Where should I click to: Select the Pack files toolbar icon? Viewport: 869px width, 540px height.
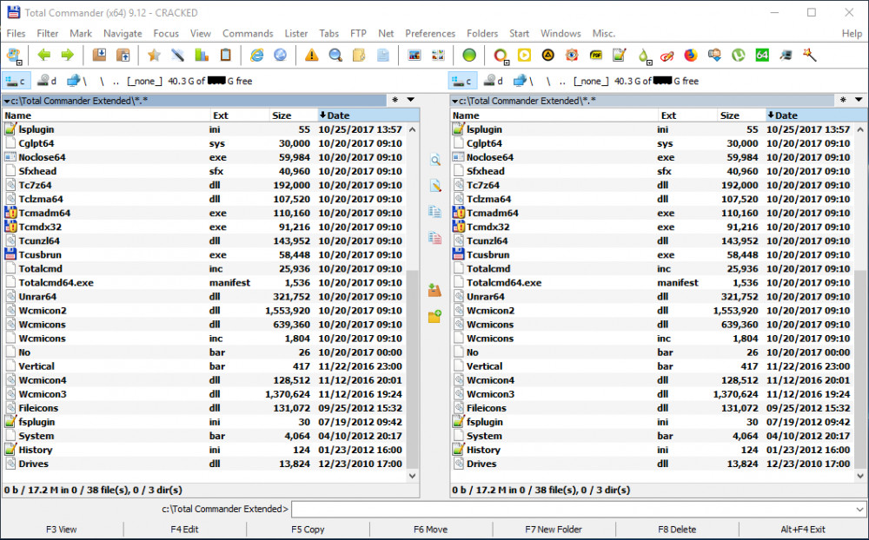tap(98, 55)
